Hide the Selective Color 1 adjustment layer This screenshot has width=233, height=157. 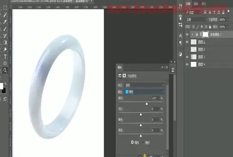pos(187,35)
